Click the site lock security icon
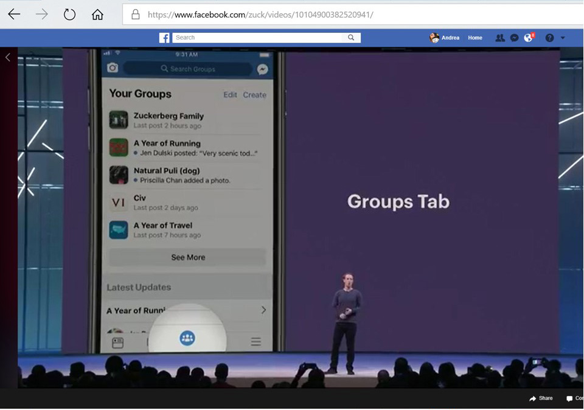The width and height of the screenshot is (584, 410). 136,15
